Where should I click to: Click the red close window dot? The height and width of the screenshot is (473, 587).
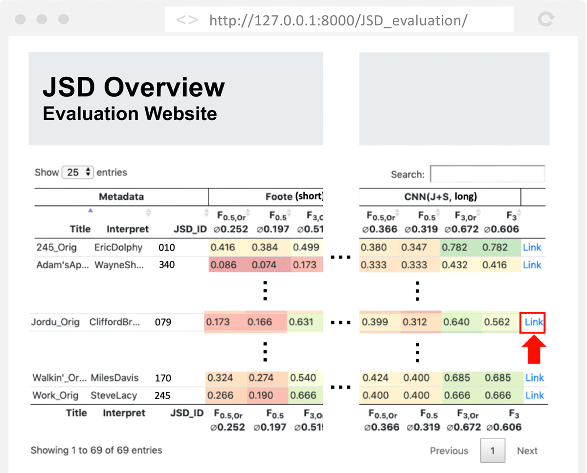pyautogui.click(x=21, y=20)
